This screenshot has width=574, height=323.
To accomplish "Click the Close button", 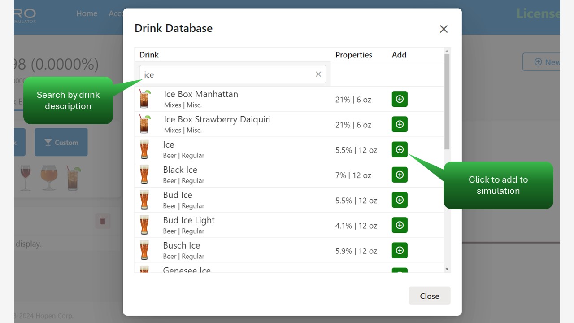I will pyautogui.click(x=429, y=296).
